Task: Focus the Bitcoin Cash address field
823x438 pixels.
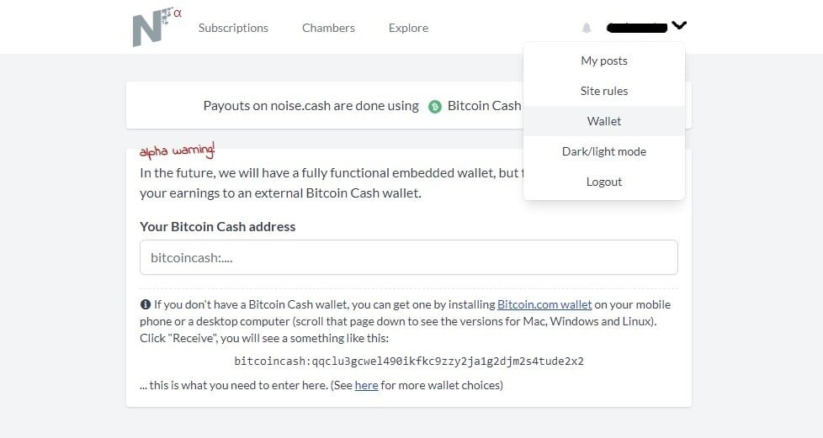Action: pyautogui.click(x=409, y=257)
